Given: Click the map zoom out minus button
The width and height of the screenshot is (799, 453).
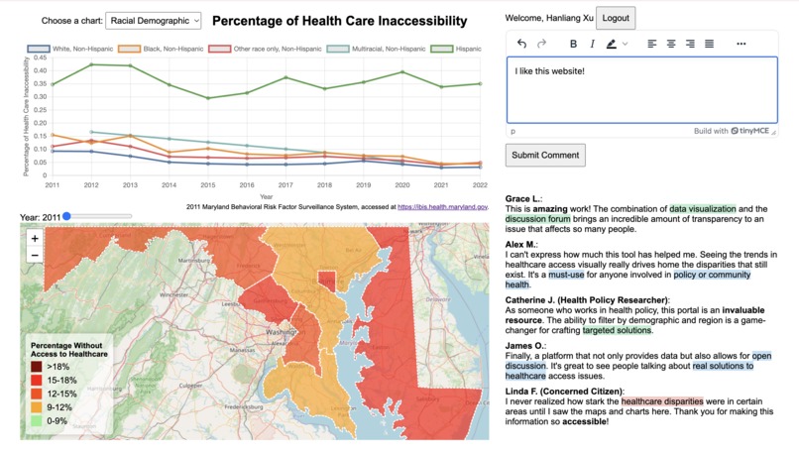Looking at the screenshot, I should (35, 255).
